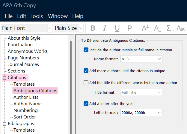The width and height of the screenshot is (187, 134).
Task: Uncheck Add a letter after the year
Action: tap(86, 104)
